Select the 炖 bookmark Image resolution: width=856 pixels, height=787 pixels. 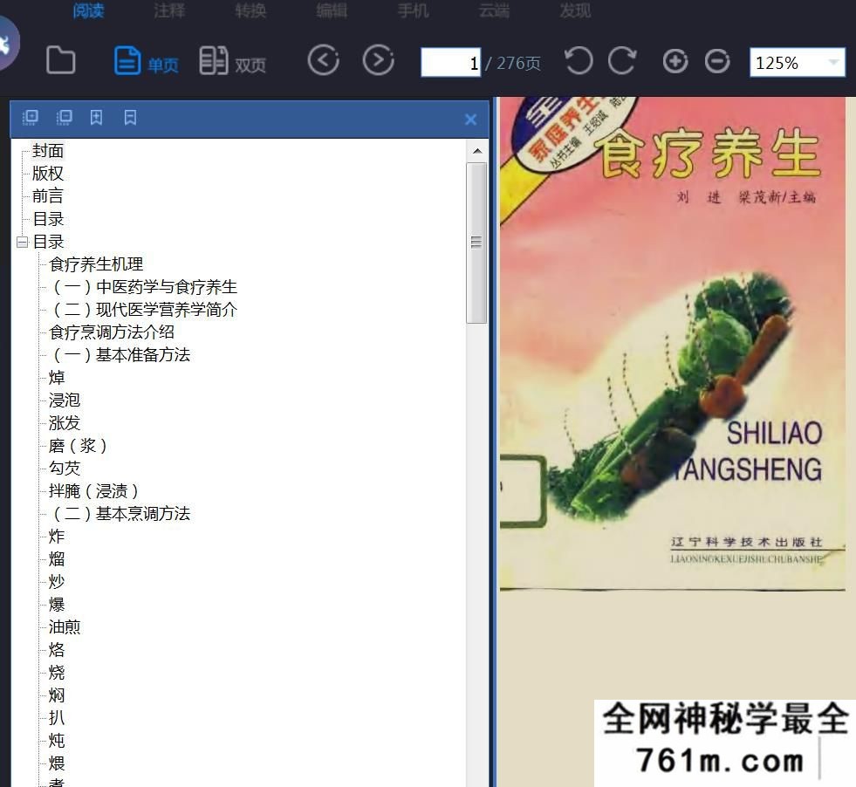point(57,741)
